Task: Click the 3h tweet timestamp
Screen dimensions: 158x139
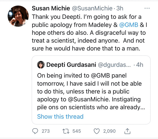Action: coord(120,8)
